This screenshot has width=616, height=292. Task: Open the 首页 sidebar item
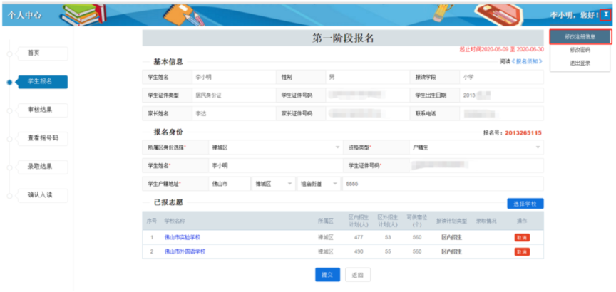pos(43,53)
